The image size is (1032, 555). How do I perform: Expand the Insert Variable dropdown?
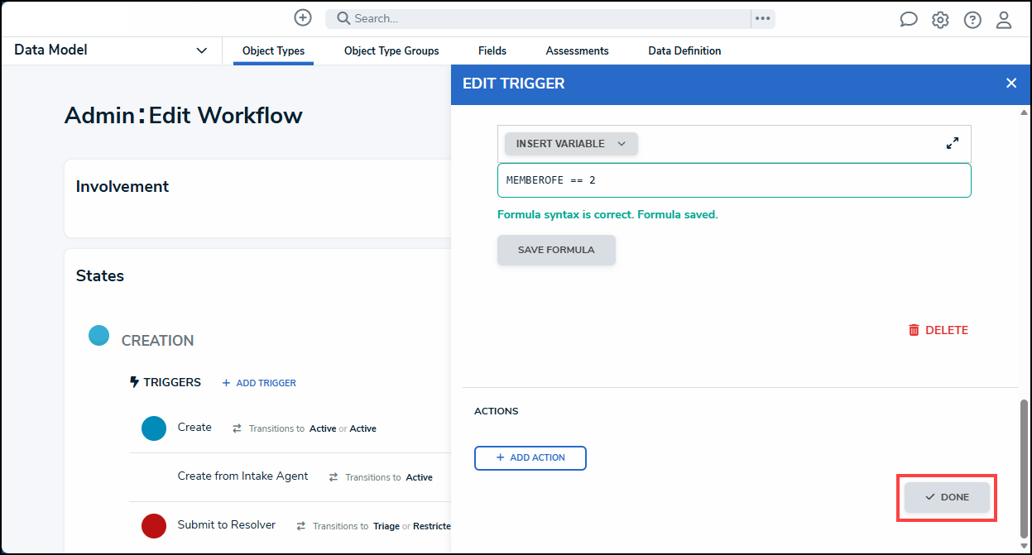point(571,143)
